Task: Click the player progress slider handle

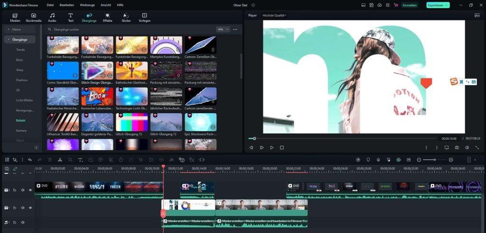Action: click(254, 138)
